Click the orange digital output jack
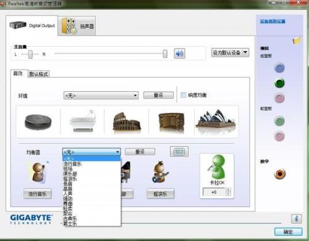The height and width of the screenshot is (241, 309). tap(280, 174)
